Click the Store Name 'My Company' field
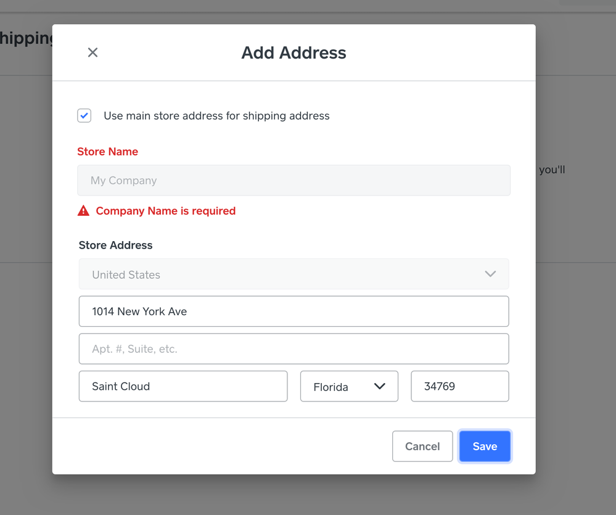Screen dimensions: 616x515 click(x=294, y=181)
